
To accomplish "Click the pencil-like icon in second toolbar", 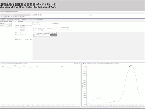I will point(7,17).
